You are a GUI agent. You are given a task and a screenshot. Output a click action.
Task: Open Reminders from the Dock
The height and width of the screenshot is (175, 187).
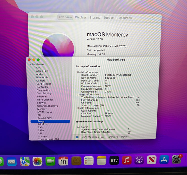point(89,161)
